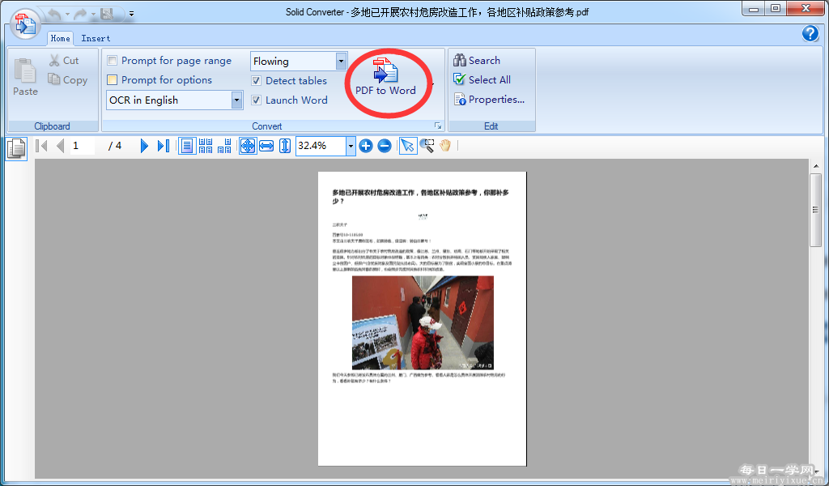Select the four-page grid view layout
Screen dimensions: 829x486
[206, 146]
